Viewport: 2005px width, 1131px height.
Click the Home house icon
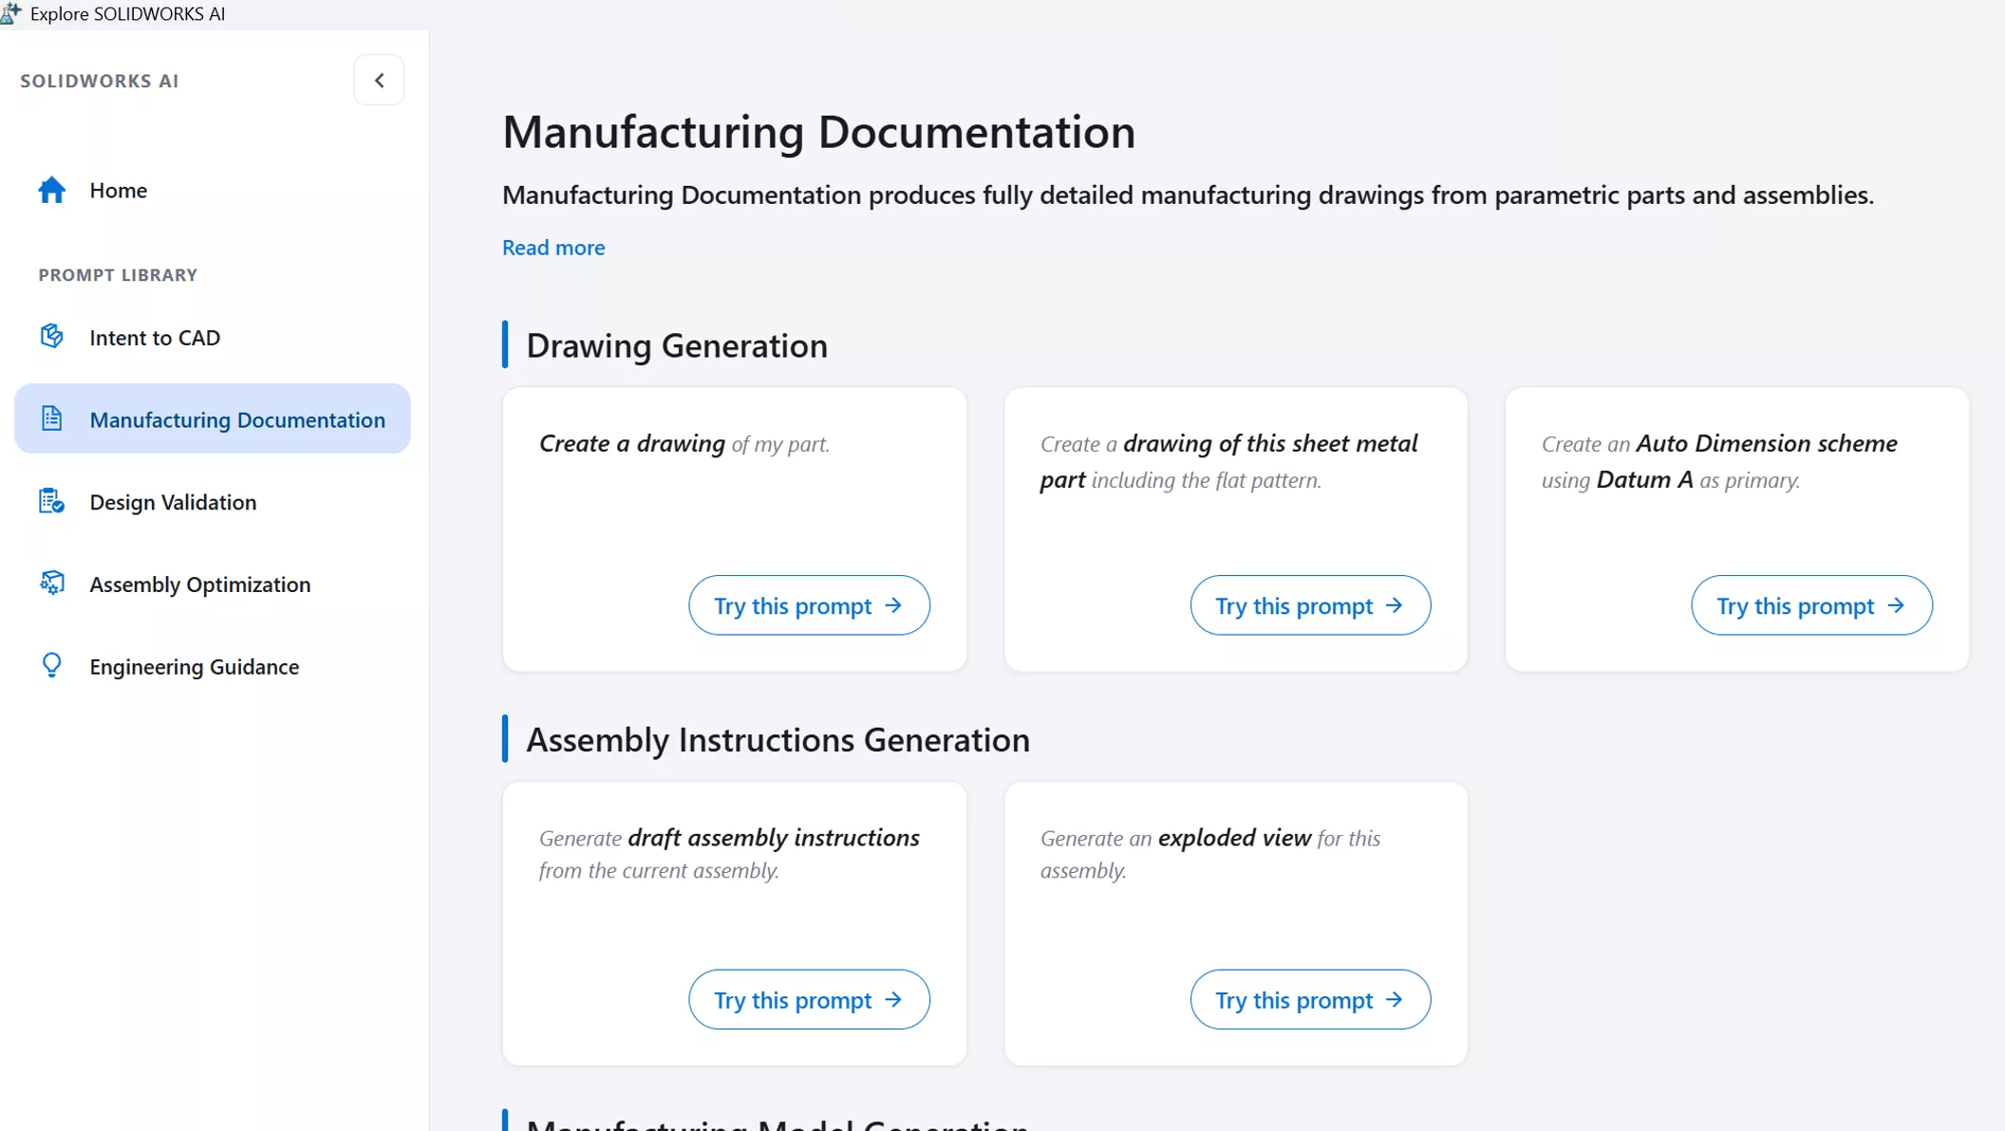pyautogui.click(x=52, y=190)
